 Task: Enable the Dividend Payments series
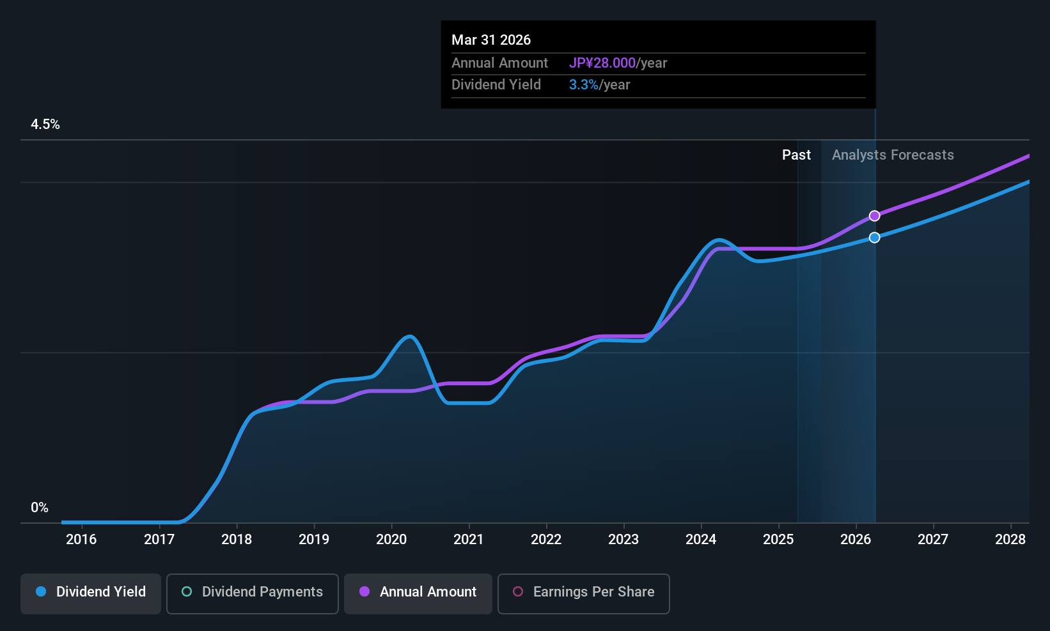point(252,593)
